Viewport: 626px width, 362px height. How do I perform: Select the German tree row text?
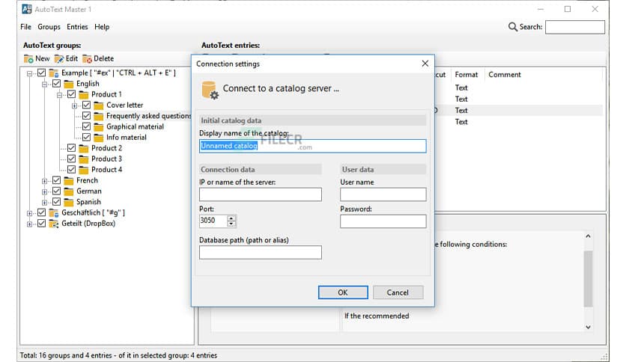(x=88, y=191)
